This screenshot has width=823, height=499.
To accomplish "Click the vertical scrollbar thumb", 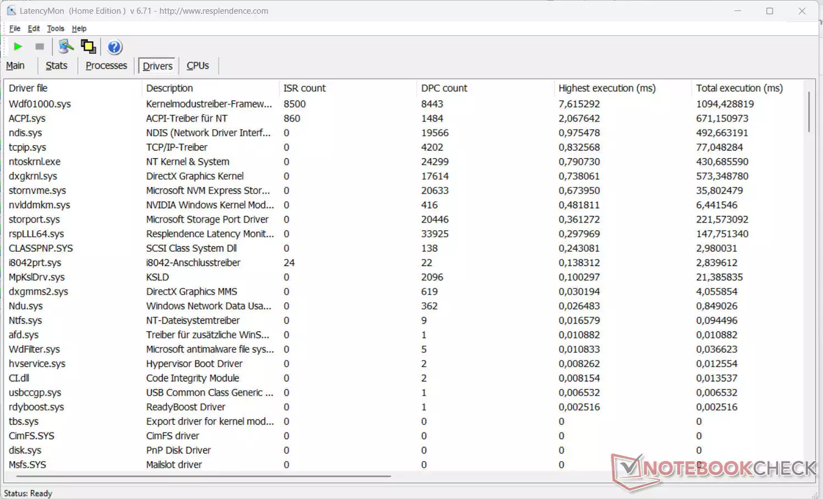I will 809,112.
